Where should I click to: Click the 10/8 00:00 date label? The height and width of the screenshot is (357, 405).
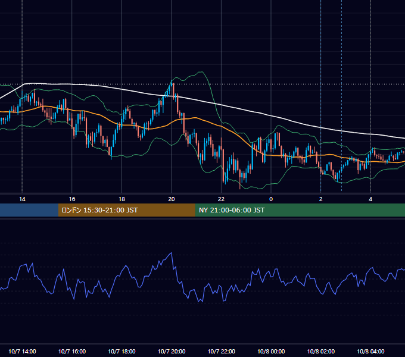coord(271,351)
